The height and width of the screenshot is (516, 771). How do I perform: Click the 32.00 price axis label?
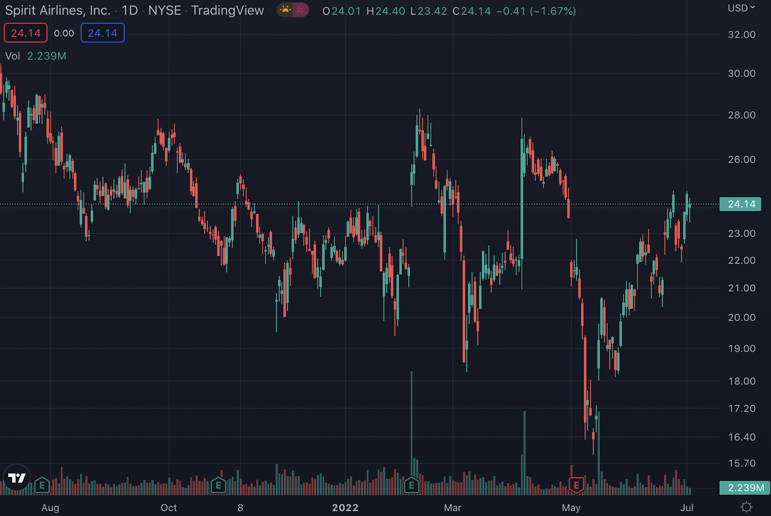tap(742, 35)
